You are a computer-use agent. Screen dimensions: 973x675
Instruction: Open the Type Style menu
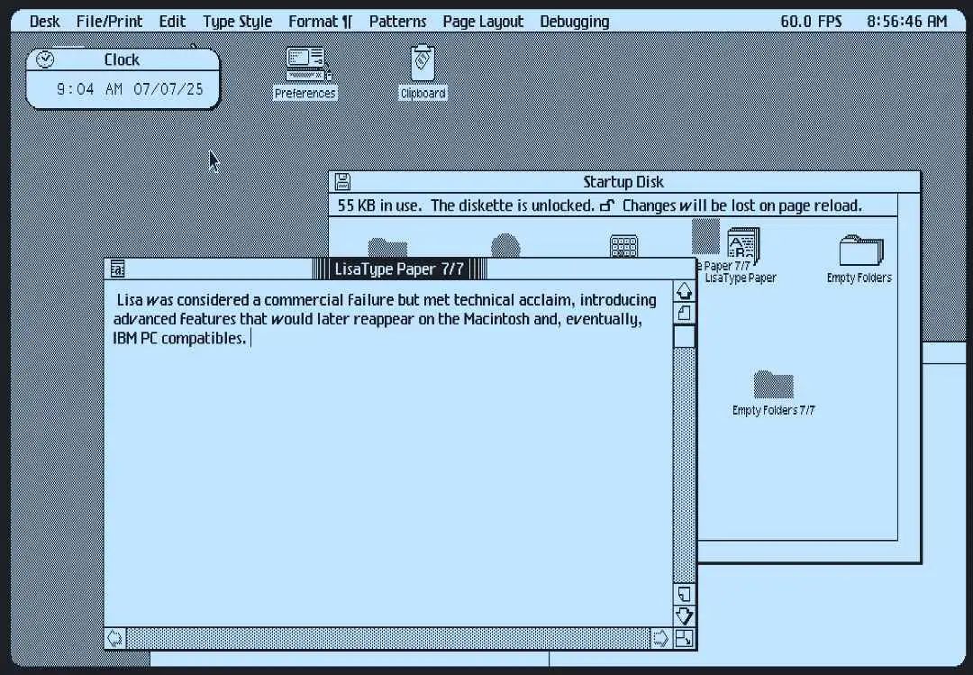[x=237, y=22]
